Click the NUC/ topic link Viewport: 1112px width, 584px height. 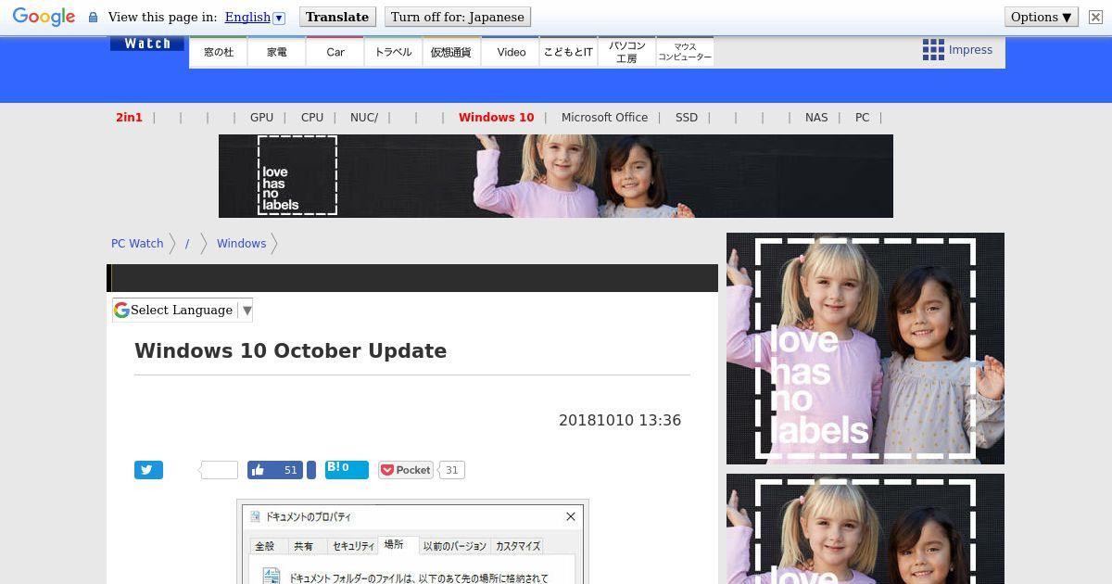point(364,118)
